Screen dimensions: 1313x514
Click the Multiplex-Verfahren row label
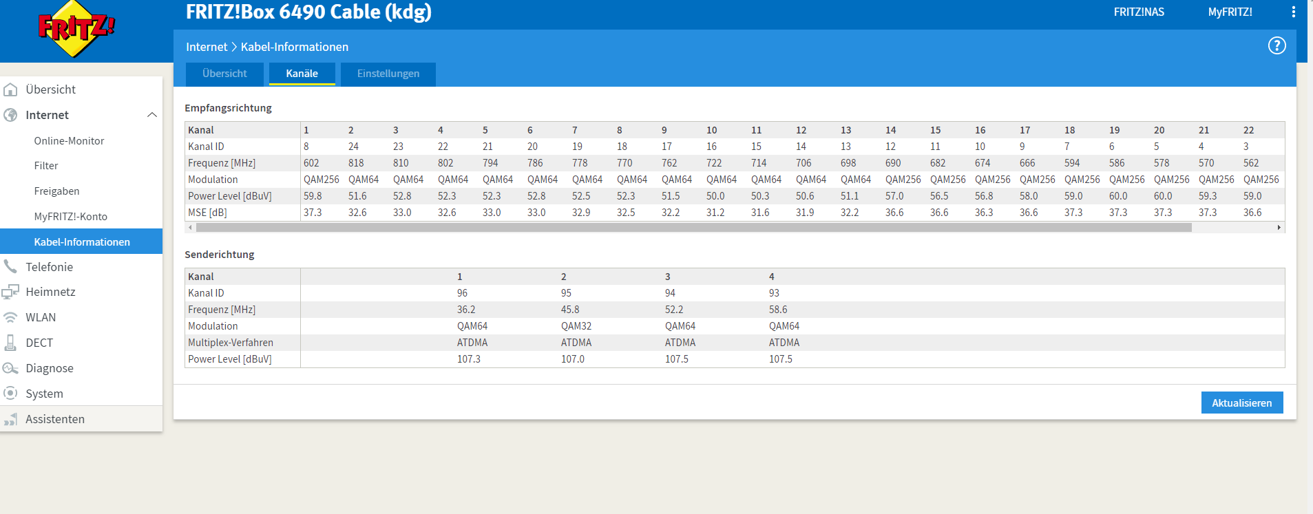click(x=231, y=343)
